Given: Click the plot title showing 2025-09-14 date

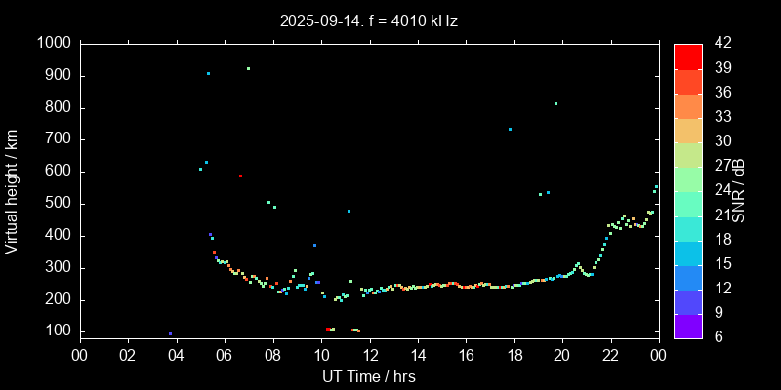Looking at the screenshot, I should tap(368, 19).
